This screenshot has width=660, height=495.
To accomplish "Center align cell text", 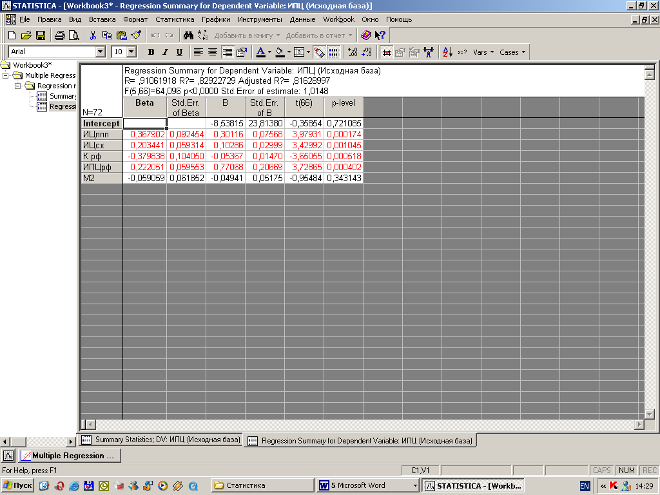I will pyautogui.click(x=213, y=52).
